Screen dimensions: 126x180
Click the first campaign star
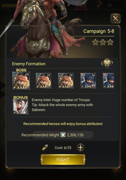pos(95,42)
